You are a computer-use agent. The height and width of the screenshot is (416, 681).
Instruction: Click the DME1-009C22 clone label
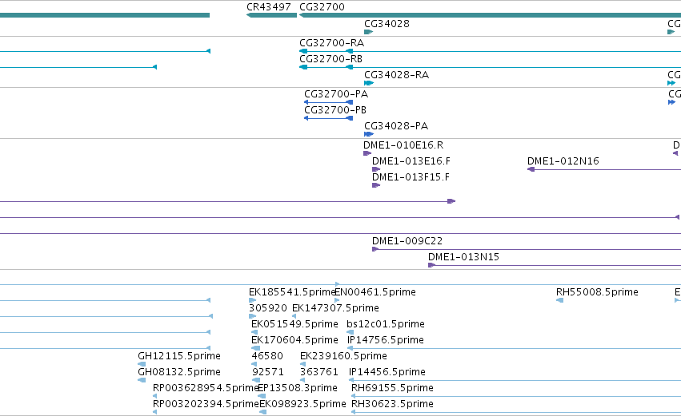point(407,241)
